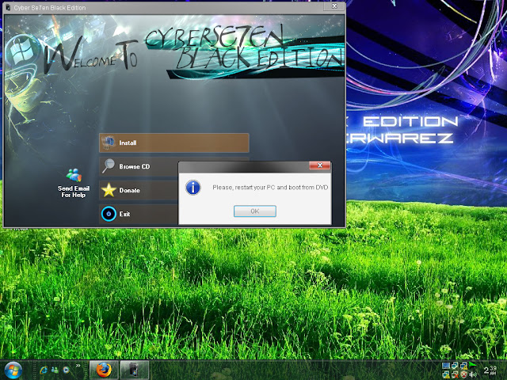
Task: Click the Exit power icon
Action: (x=109, y=214)
